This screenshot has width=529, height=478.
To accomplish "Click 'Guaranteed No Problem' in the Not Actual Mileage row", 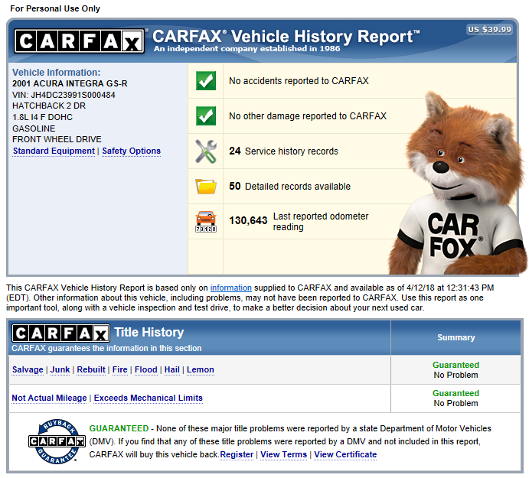I will click(456, 398).
